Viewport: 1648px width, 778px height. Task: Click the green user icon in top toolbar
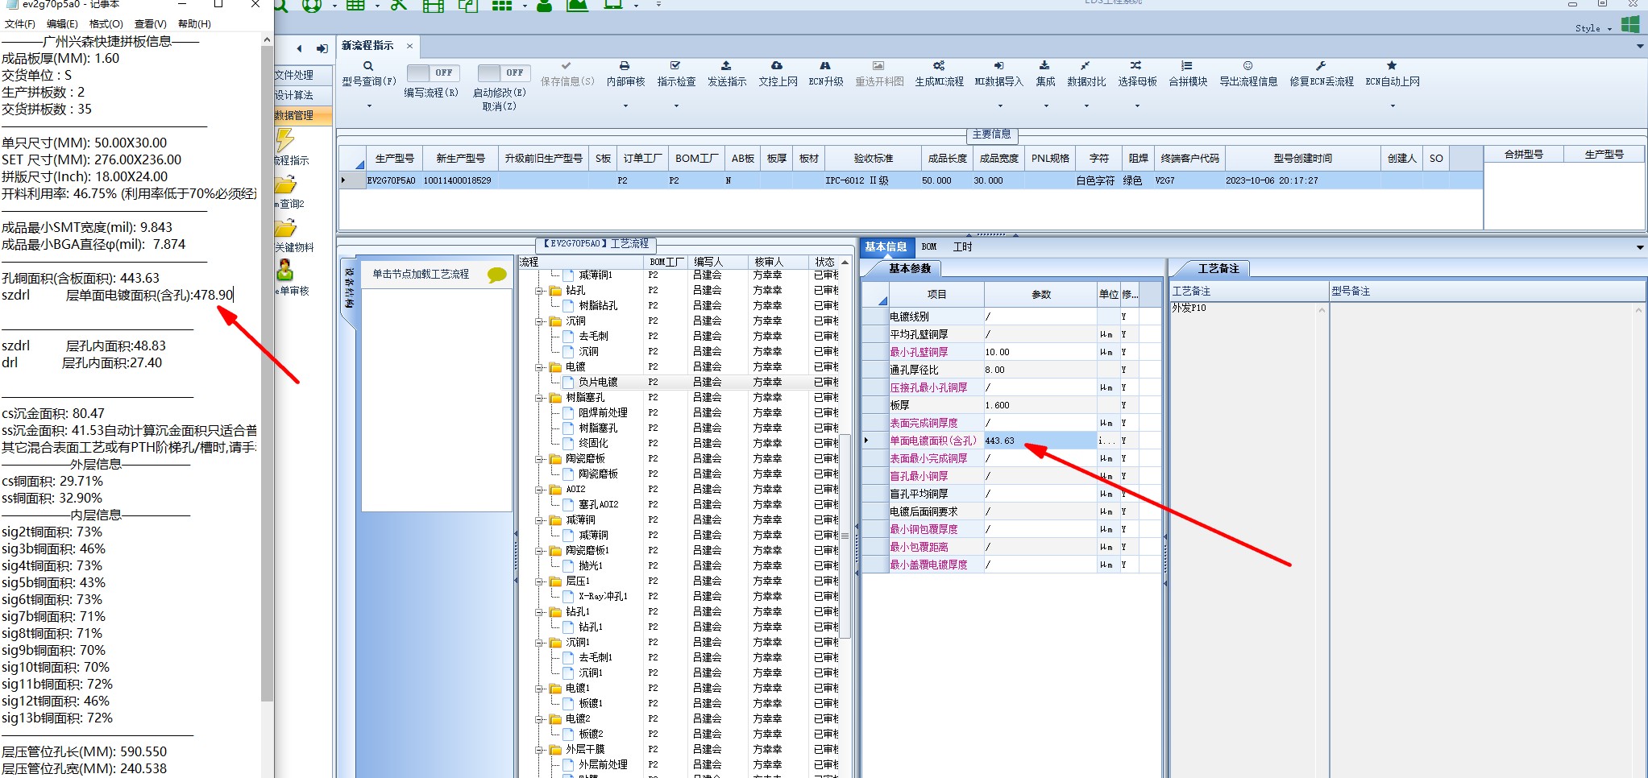pos(545,5)
